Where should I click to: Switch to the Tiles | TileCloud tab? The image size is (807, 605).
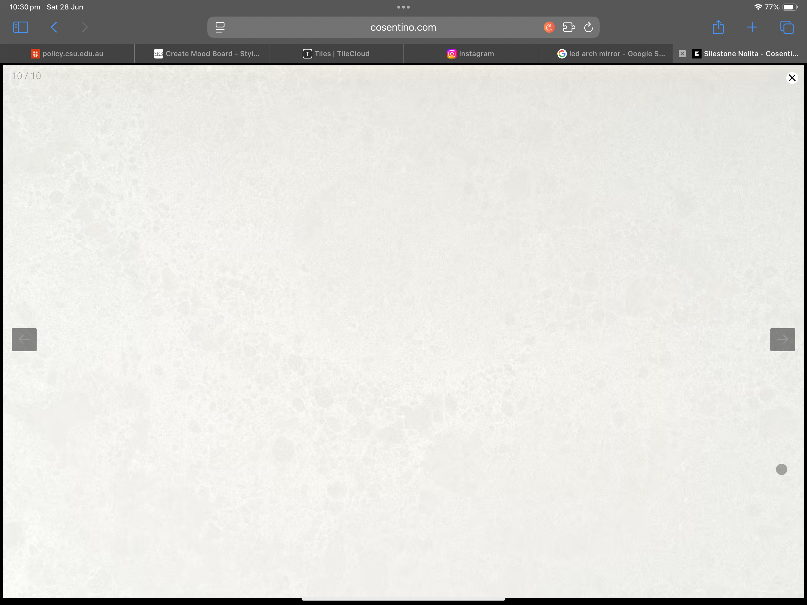(x=336, y=54)
